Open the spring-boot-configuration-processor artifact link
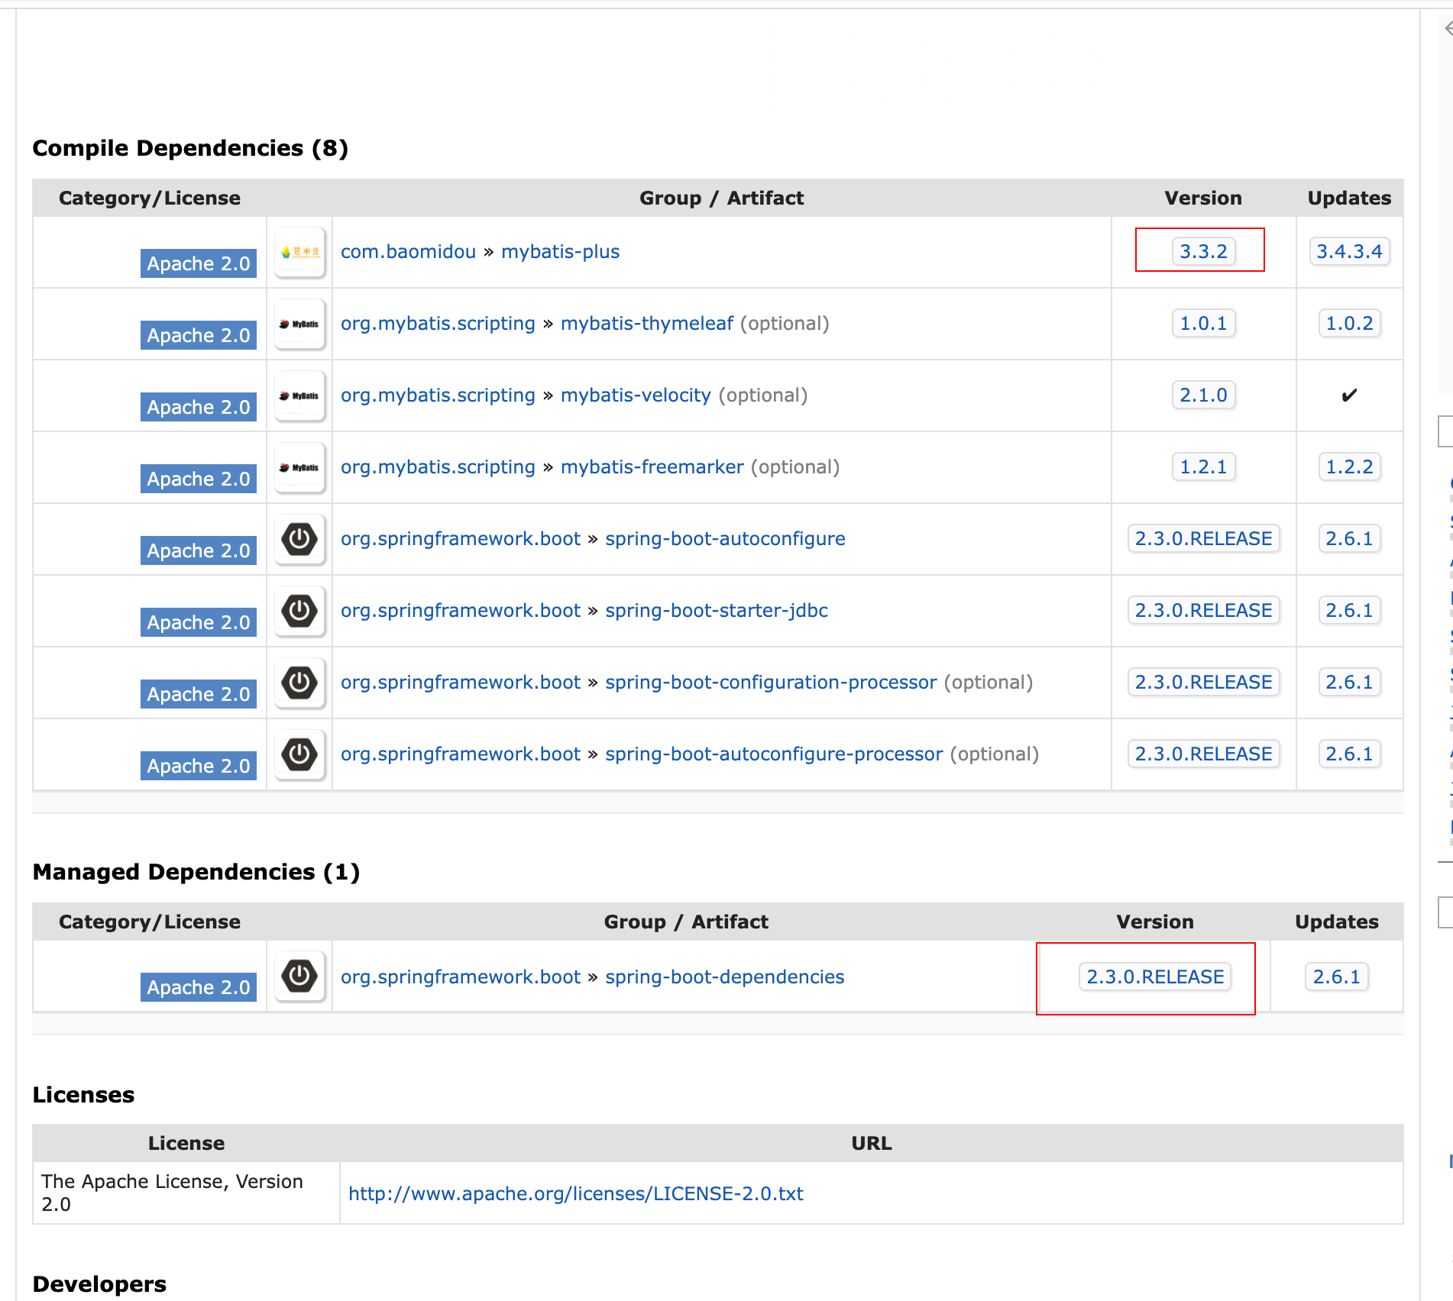This screenshot has width=1453, height=1301. coord(771,683)
